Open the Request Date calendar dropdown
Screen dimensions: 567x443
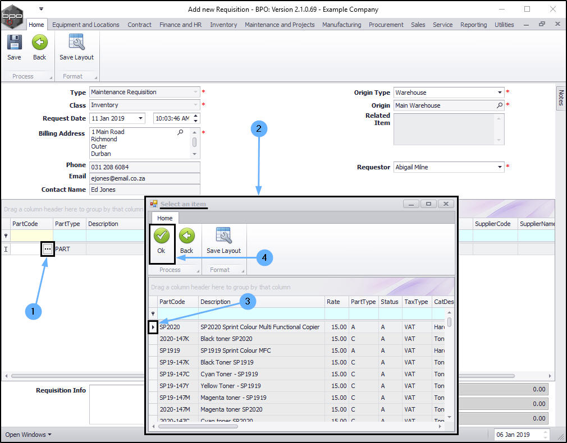coord(140,118)
